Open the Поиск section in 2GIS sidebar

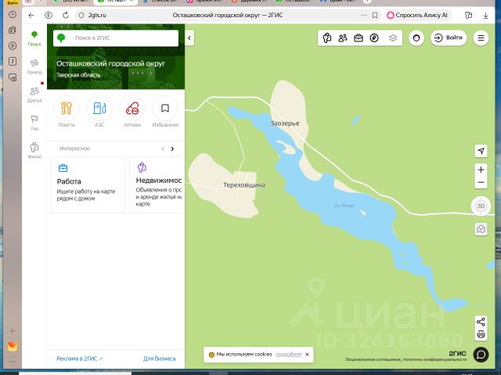(x=34, y=38)
